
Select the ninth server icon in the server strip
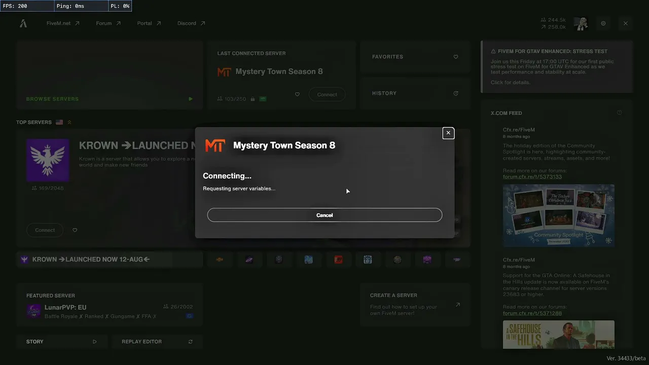[x=457, y=260]
